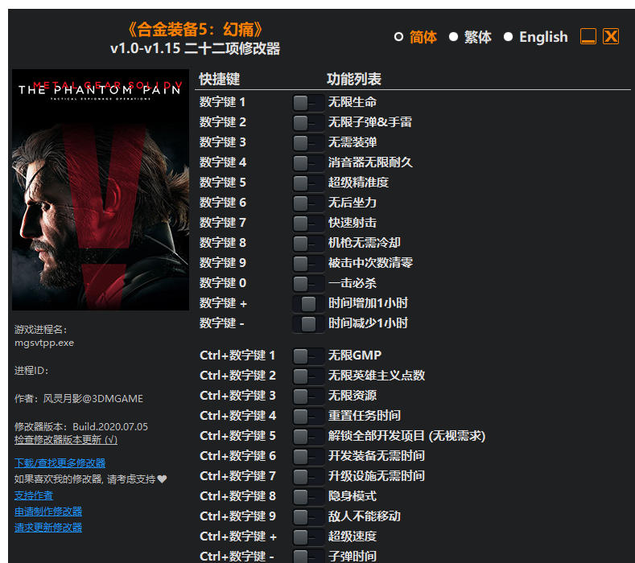This screenshot has height=563, width=635.
Task: Click 支持作者 link
Action: (34, 495)
